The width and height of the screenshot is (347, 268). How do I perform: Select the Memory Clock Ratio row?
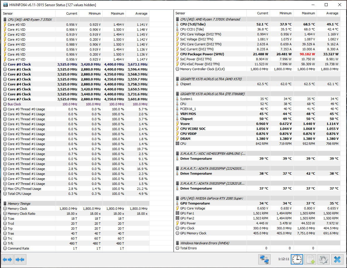[x=76, y=214]
